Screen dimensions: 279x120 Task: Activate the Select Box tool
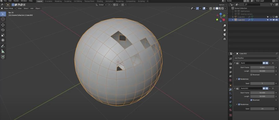(3, 14)
